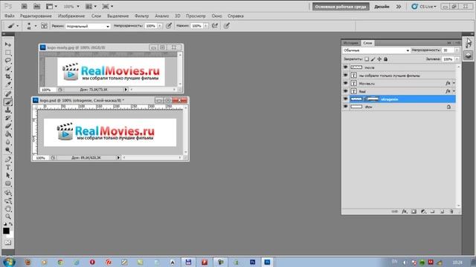
Task: Open Layers panel opacity slider arrow
Action: (457, 50)
